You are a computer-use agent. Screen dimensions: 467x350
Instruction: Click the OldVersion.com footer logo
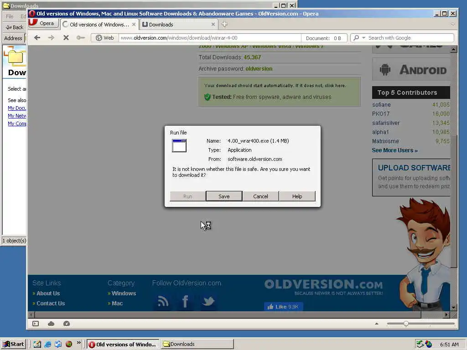pyautogui.click(x=323, y=287)
